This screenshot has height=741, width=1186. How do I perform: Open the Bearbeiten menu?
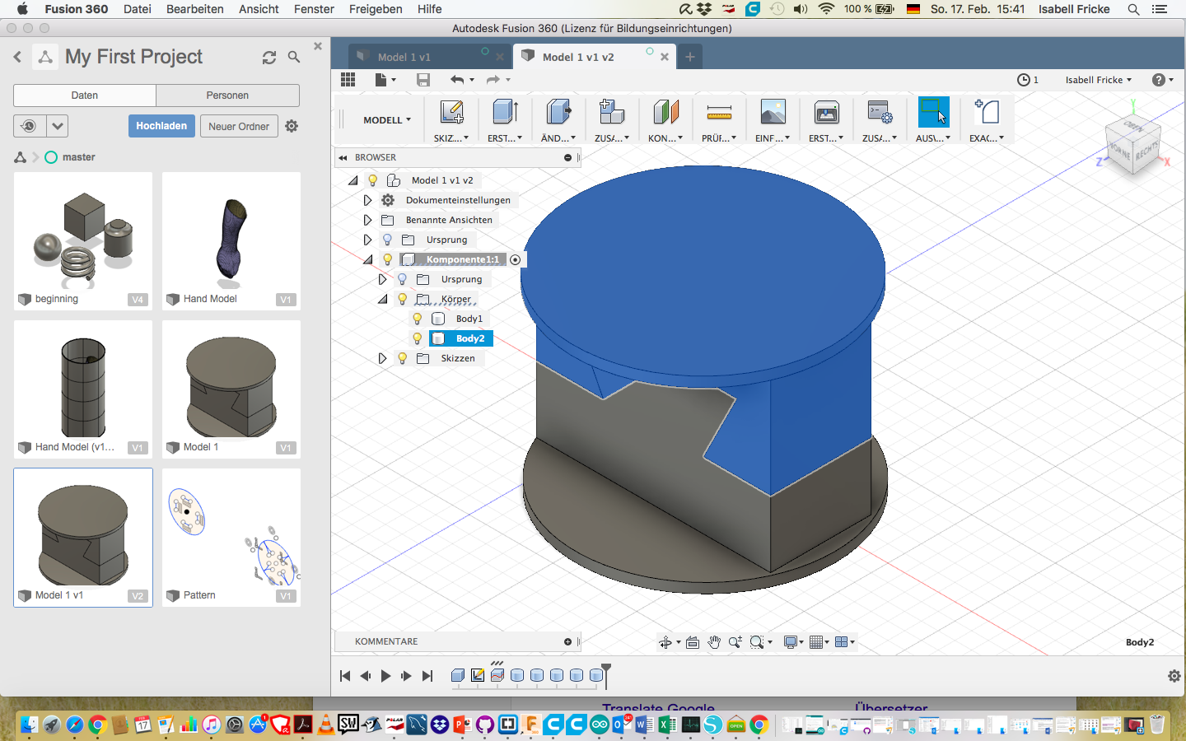195,9
